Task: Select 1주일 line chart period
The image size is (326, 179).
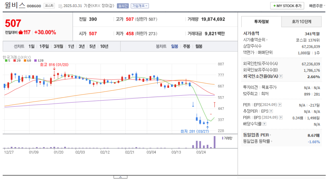Action: [44, 46]
